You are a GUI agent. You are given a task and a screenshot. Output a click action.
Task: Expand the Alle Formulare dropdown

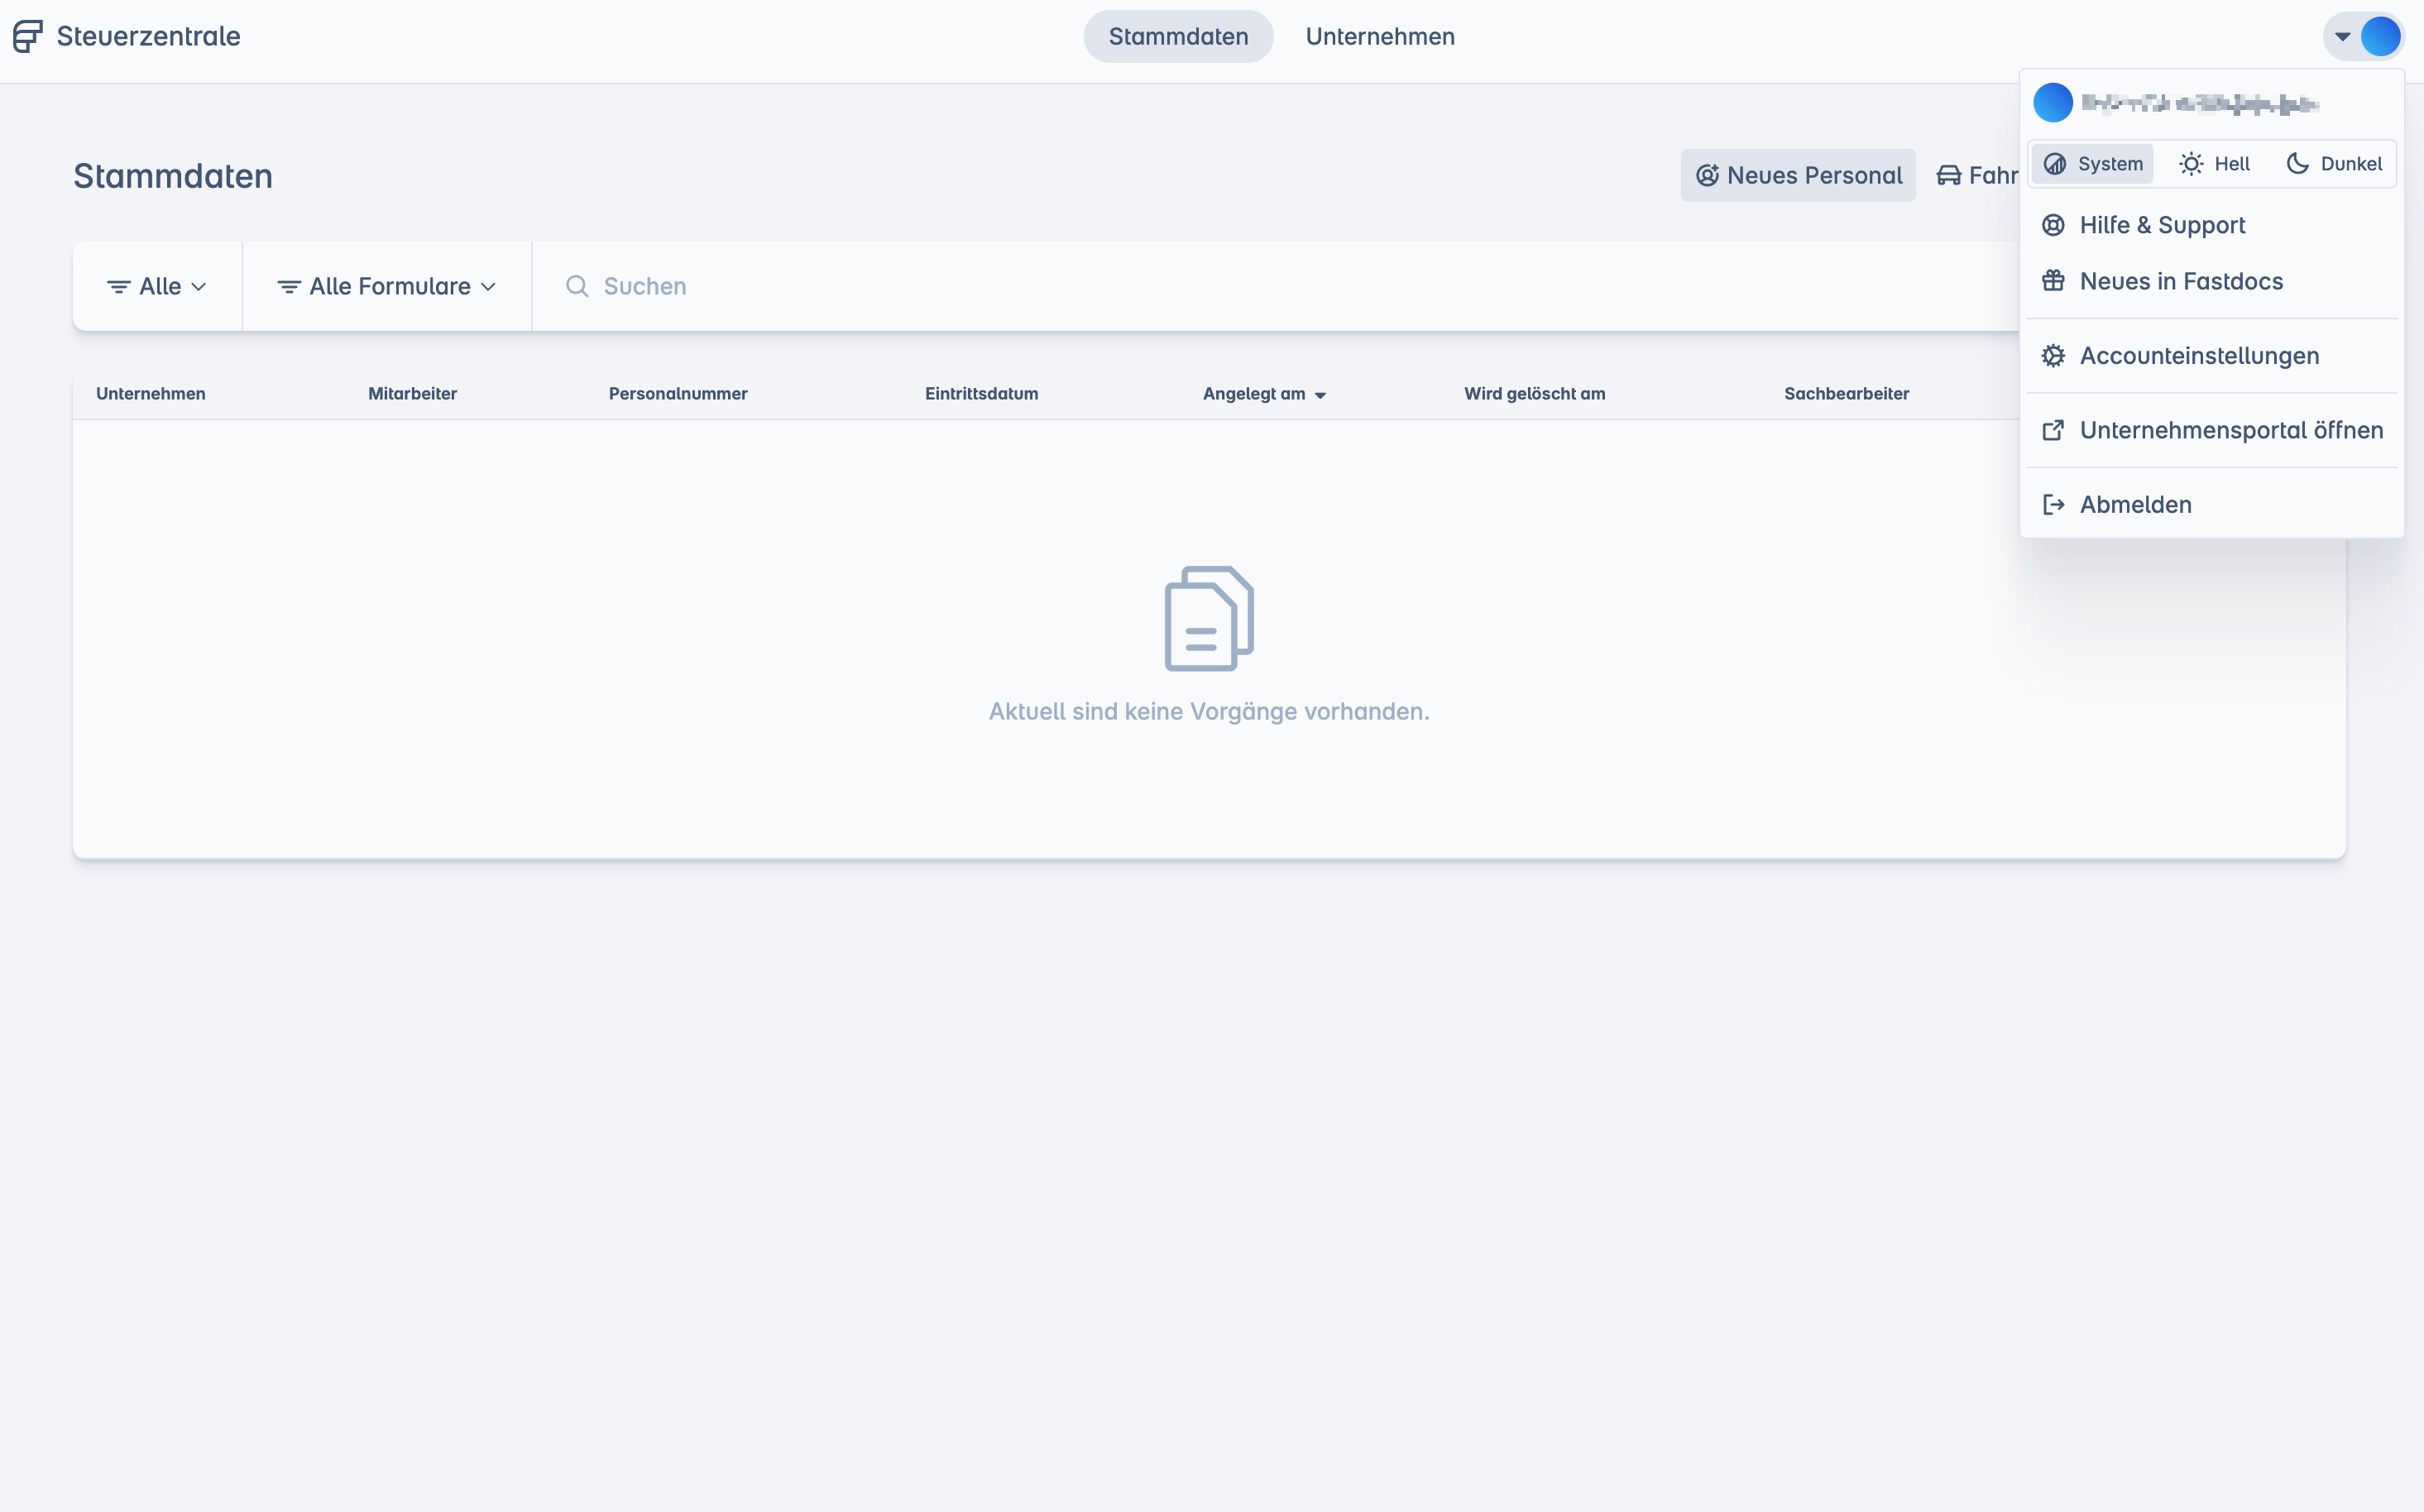[x=387, y=286]
